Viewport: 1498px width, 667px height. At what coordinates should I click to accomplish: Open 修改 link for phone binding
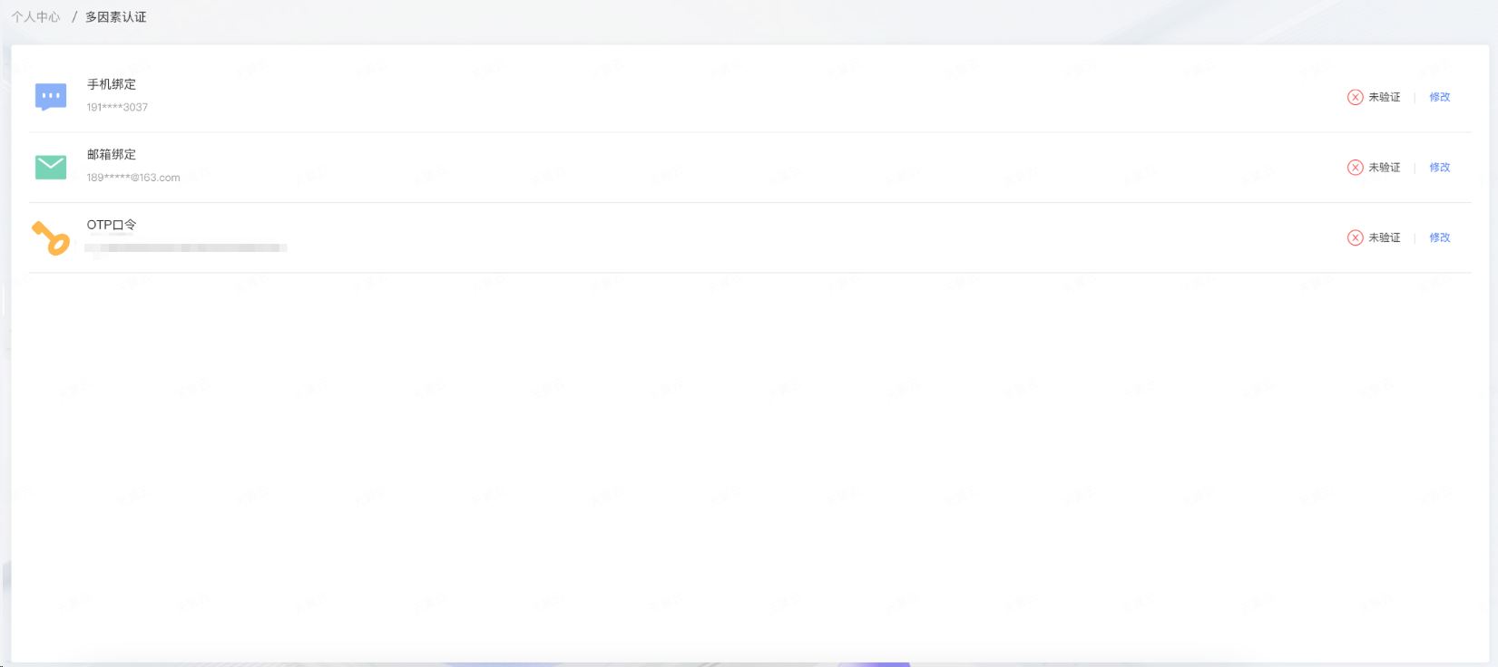(1439, 97)
